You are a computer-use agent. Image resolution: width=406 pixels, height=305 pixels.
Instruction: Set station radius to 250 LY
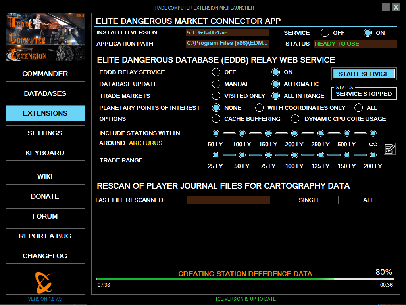[321, 133]
